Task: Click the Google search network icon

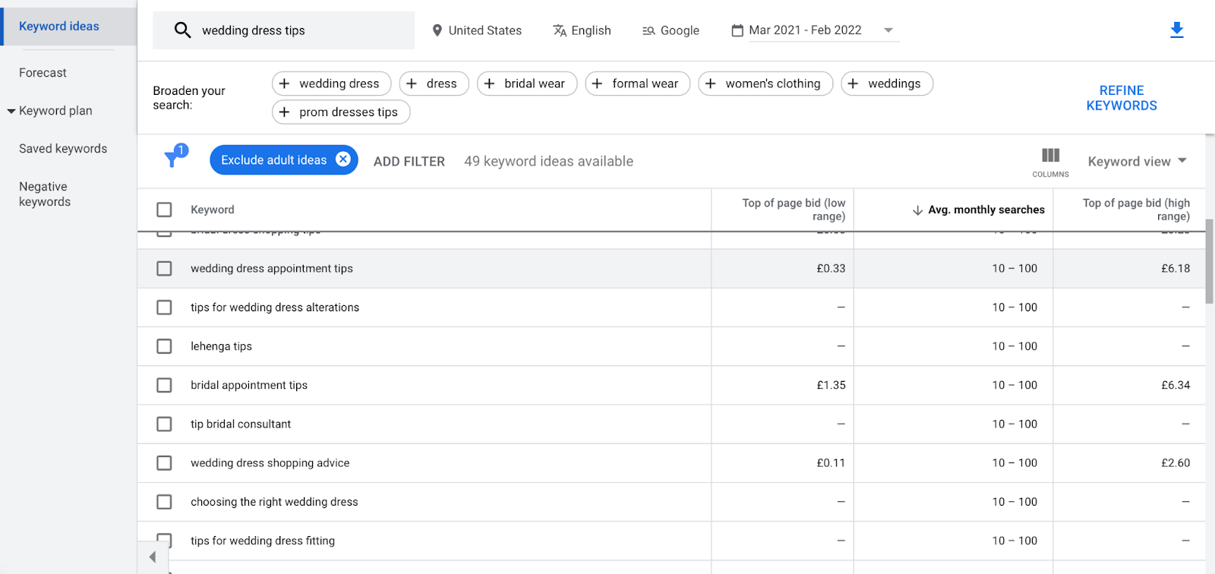Action: coord(649,30)
